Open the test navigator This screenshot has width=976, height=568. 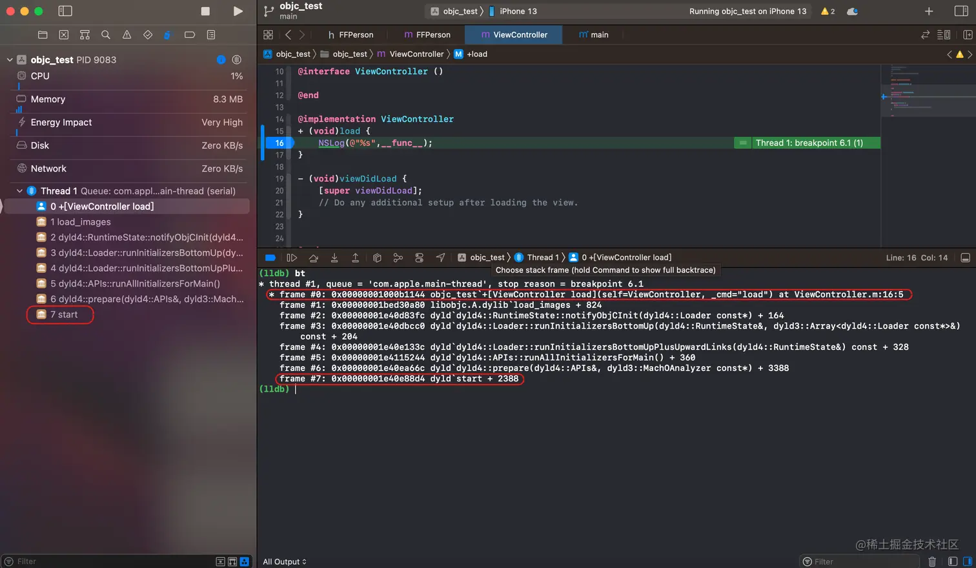(148, 35)
